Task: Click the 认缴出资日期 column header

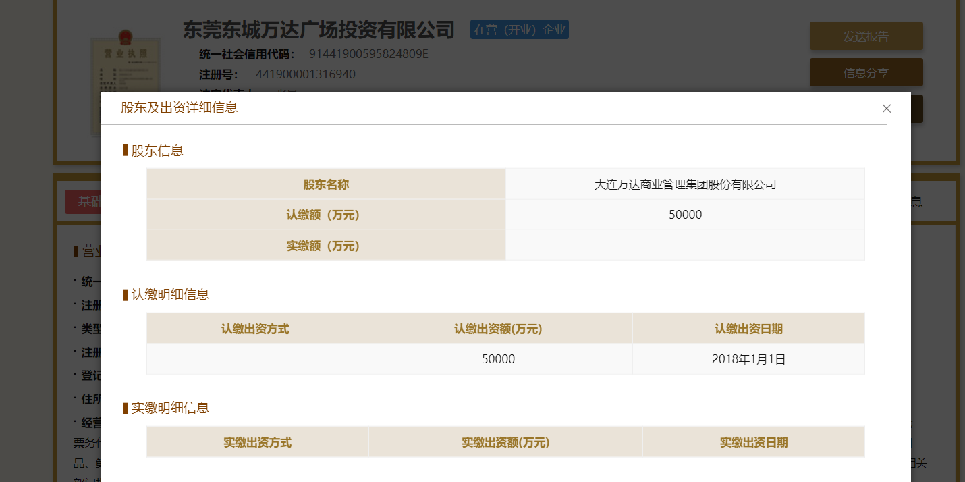Action: (748, 329)
